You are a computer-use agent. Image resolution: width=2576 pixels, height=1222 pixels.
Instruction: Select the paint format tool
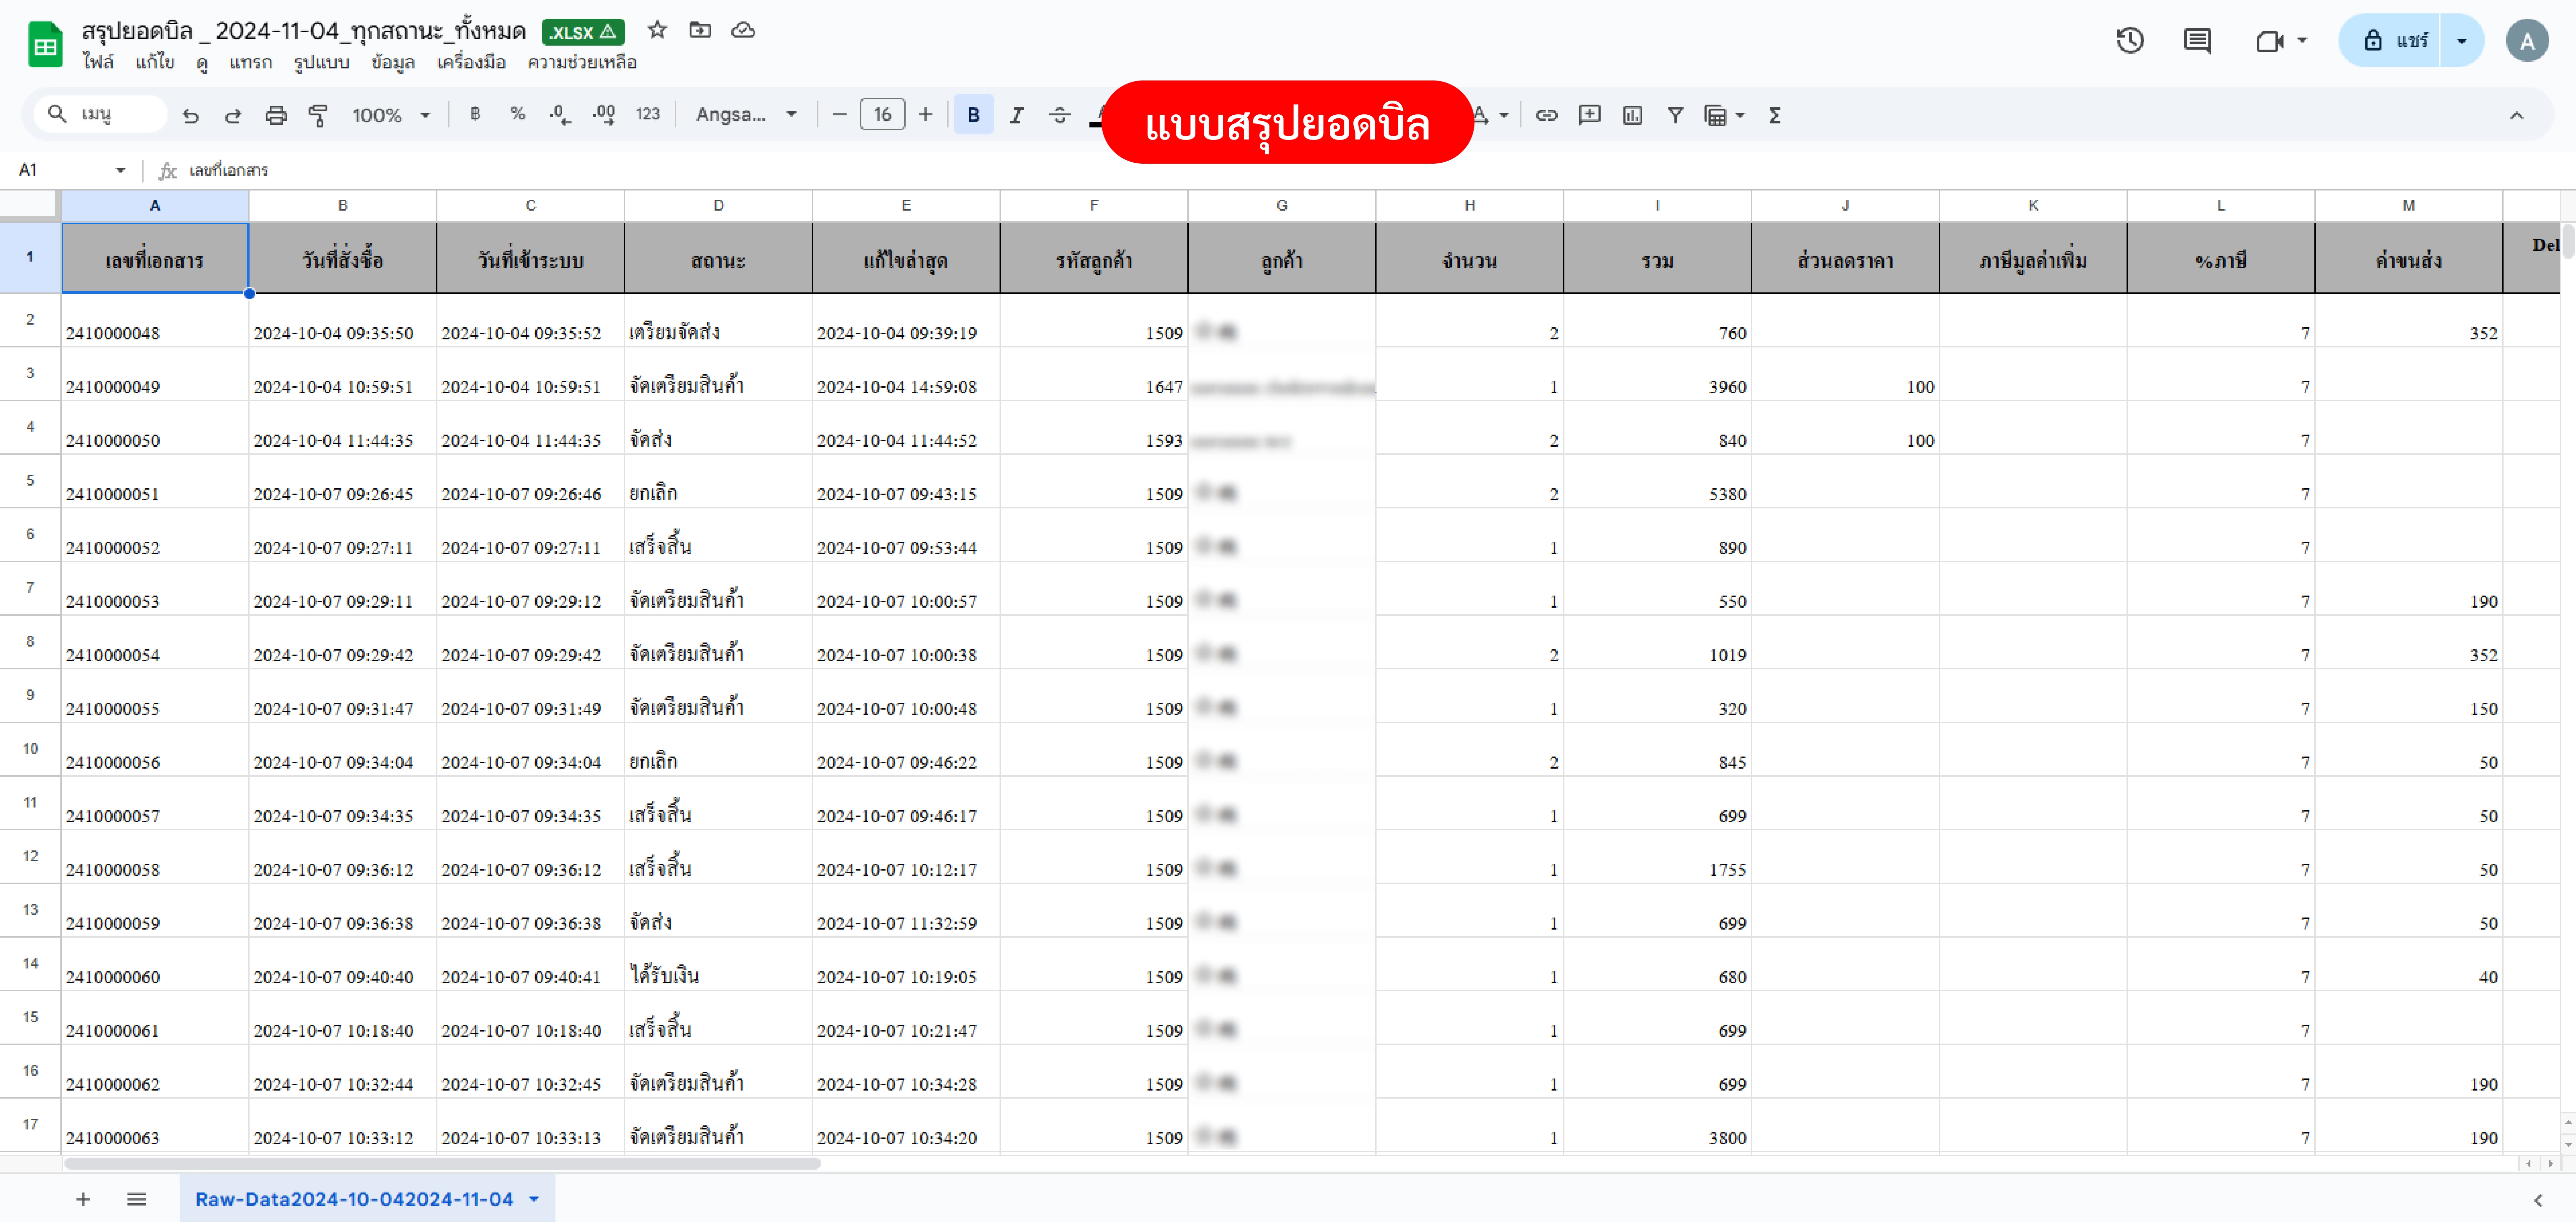tap(318, 115)
